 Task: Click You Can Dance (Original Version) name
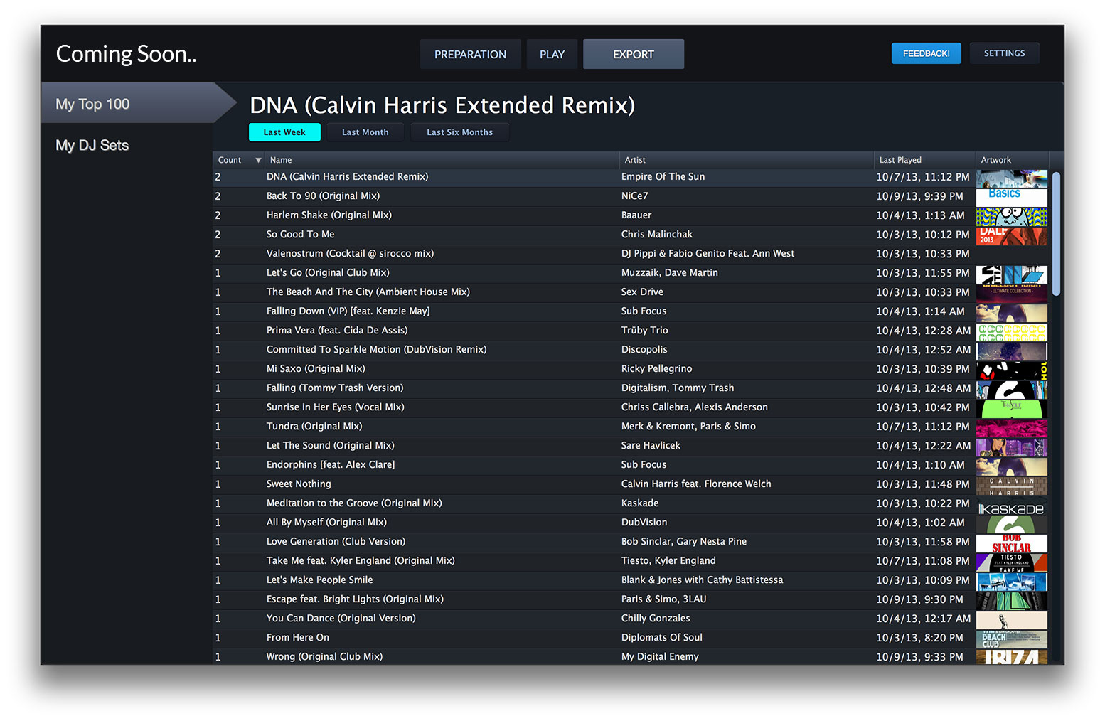(341, 619)
